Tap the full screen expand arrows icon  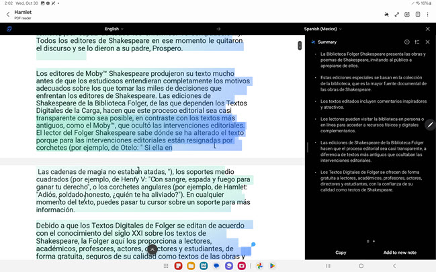pyautogui.click(x=397, y=15)
